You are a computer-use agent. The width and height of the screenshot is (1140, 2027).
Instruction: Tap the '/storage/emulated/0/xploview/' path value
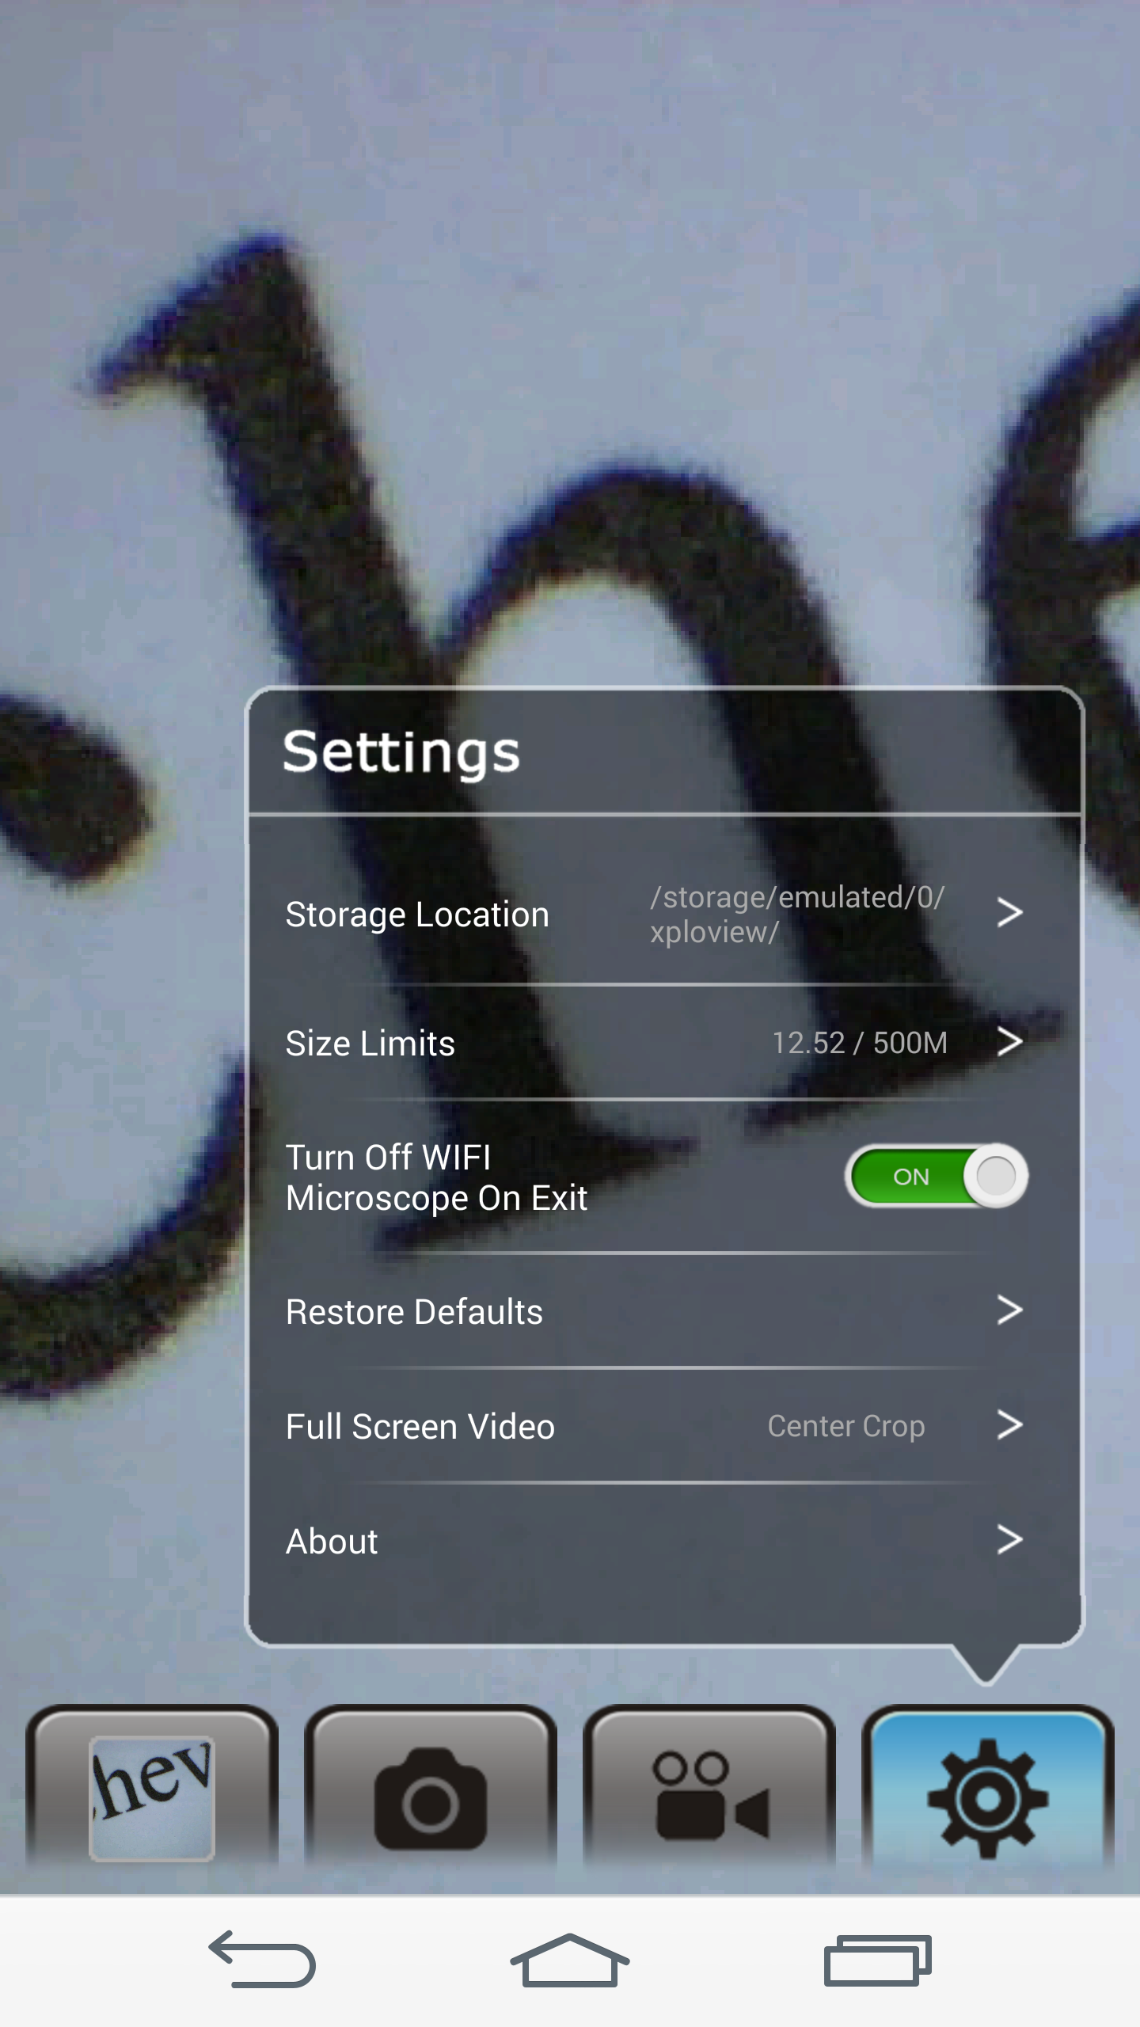[x=797, y=915]
